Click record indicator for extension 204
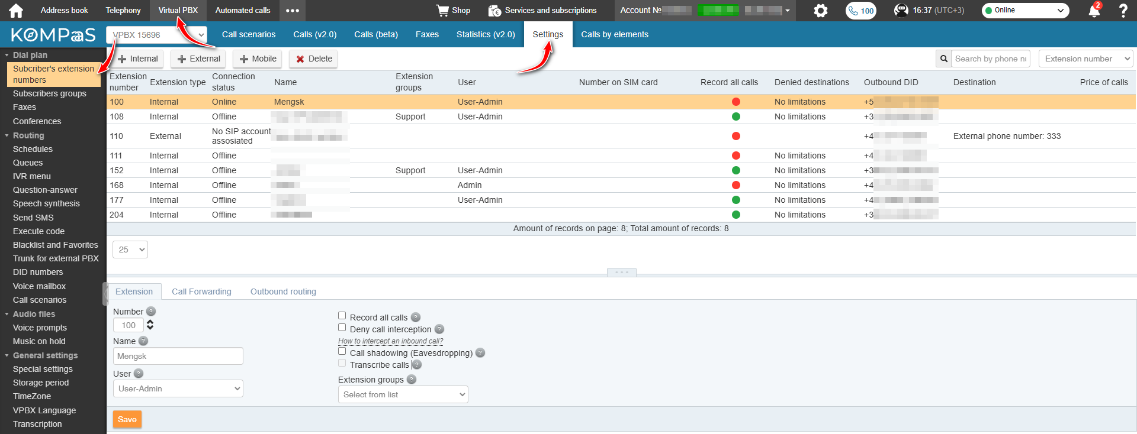The width and height of the screenshot is (1137, 434). point(736,215)
